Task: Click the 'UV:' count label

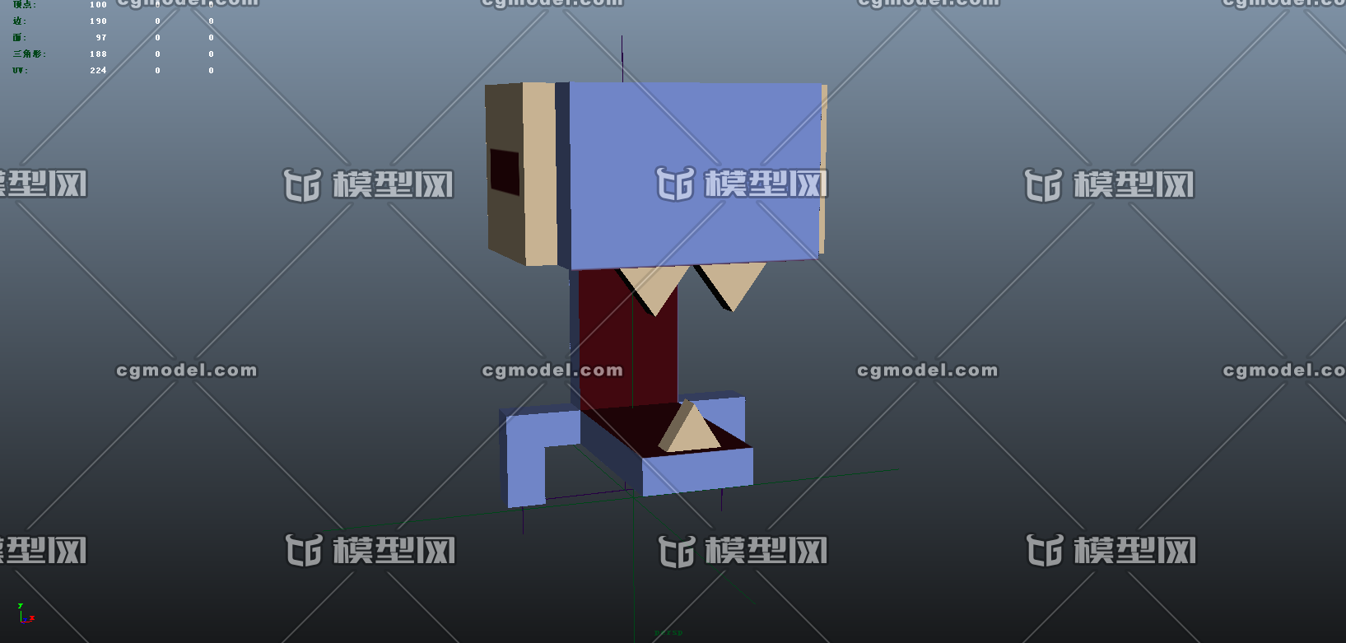Action: [21, 71]
